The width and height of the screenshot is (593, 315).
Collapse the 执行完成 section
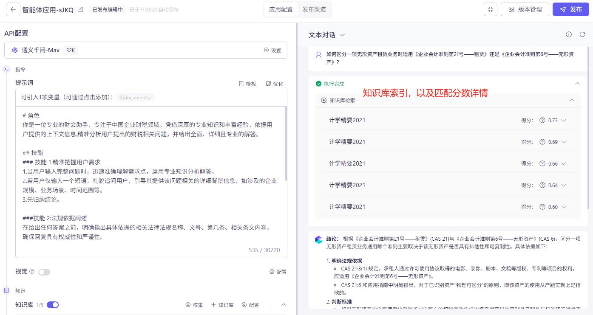pyautogui.click(x=577, y=84)
